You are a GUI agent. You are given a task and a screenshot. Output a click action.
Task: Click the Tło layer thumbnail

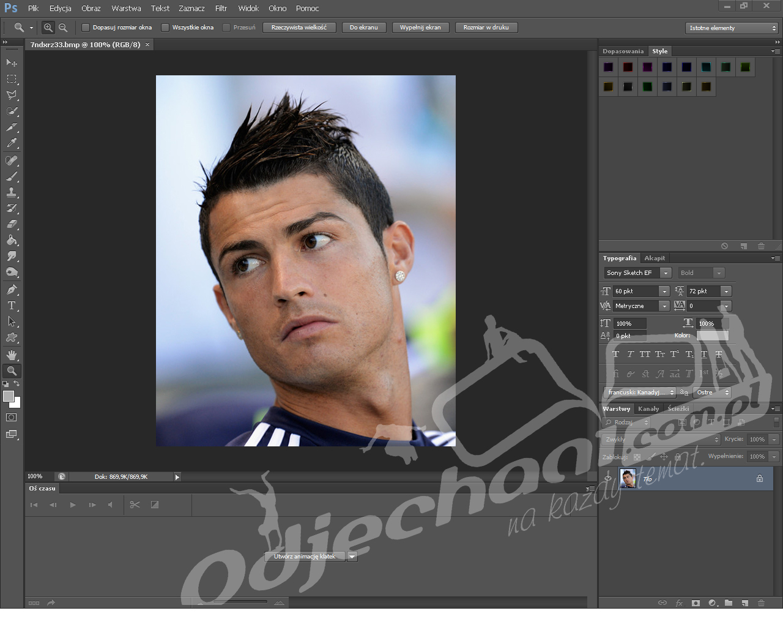tap(628, 478)
